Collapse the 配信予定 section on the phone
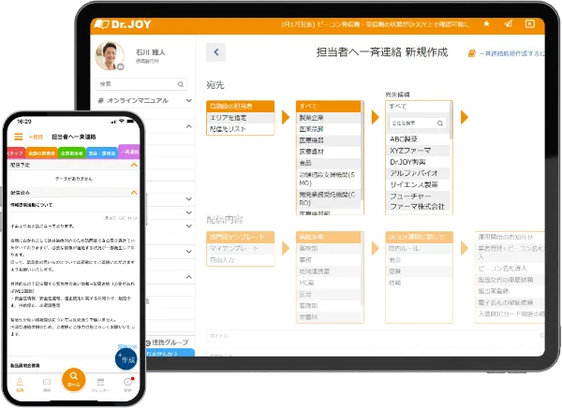 coord(134,165)
